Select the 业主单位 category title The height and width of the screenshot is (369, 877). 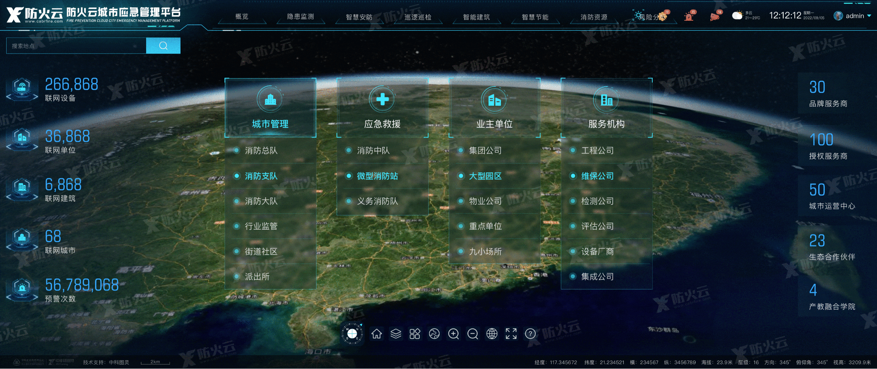click(494, 124)
